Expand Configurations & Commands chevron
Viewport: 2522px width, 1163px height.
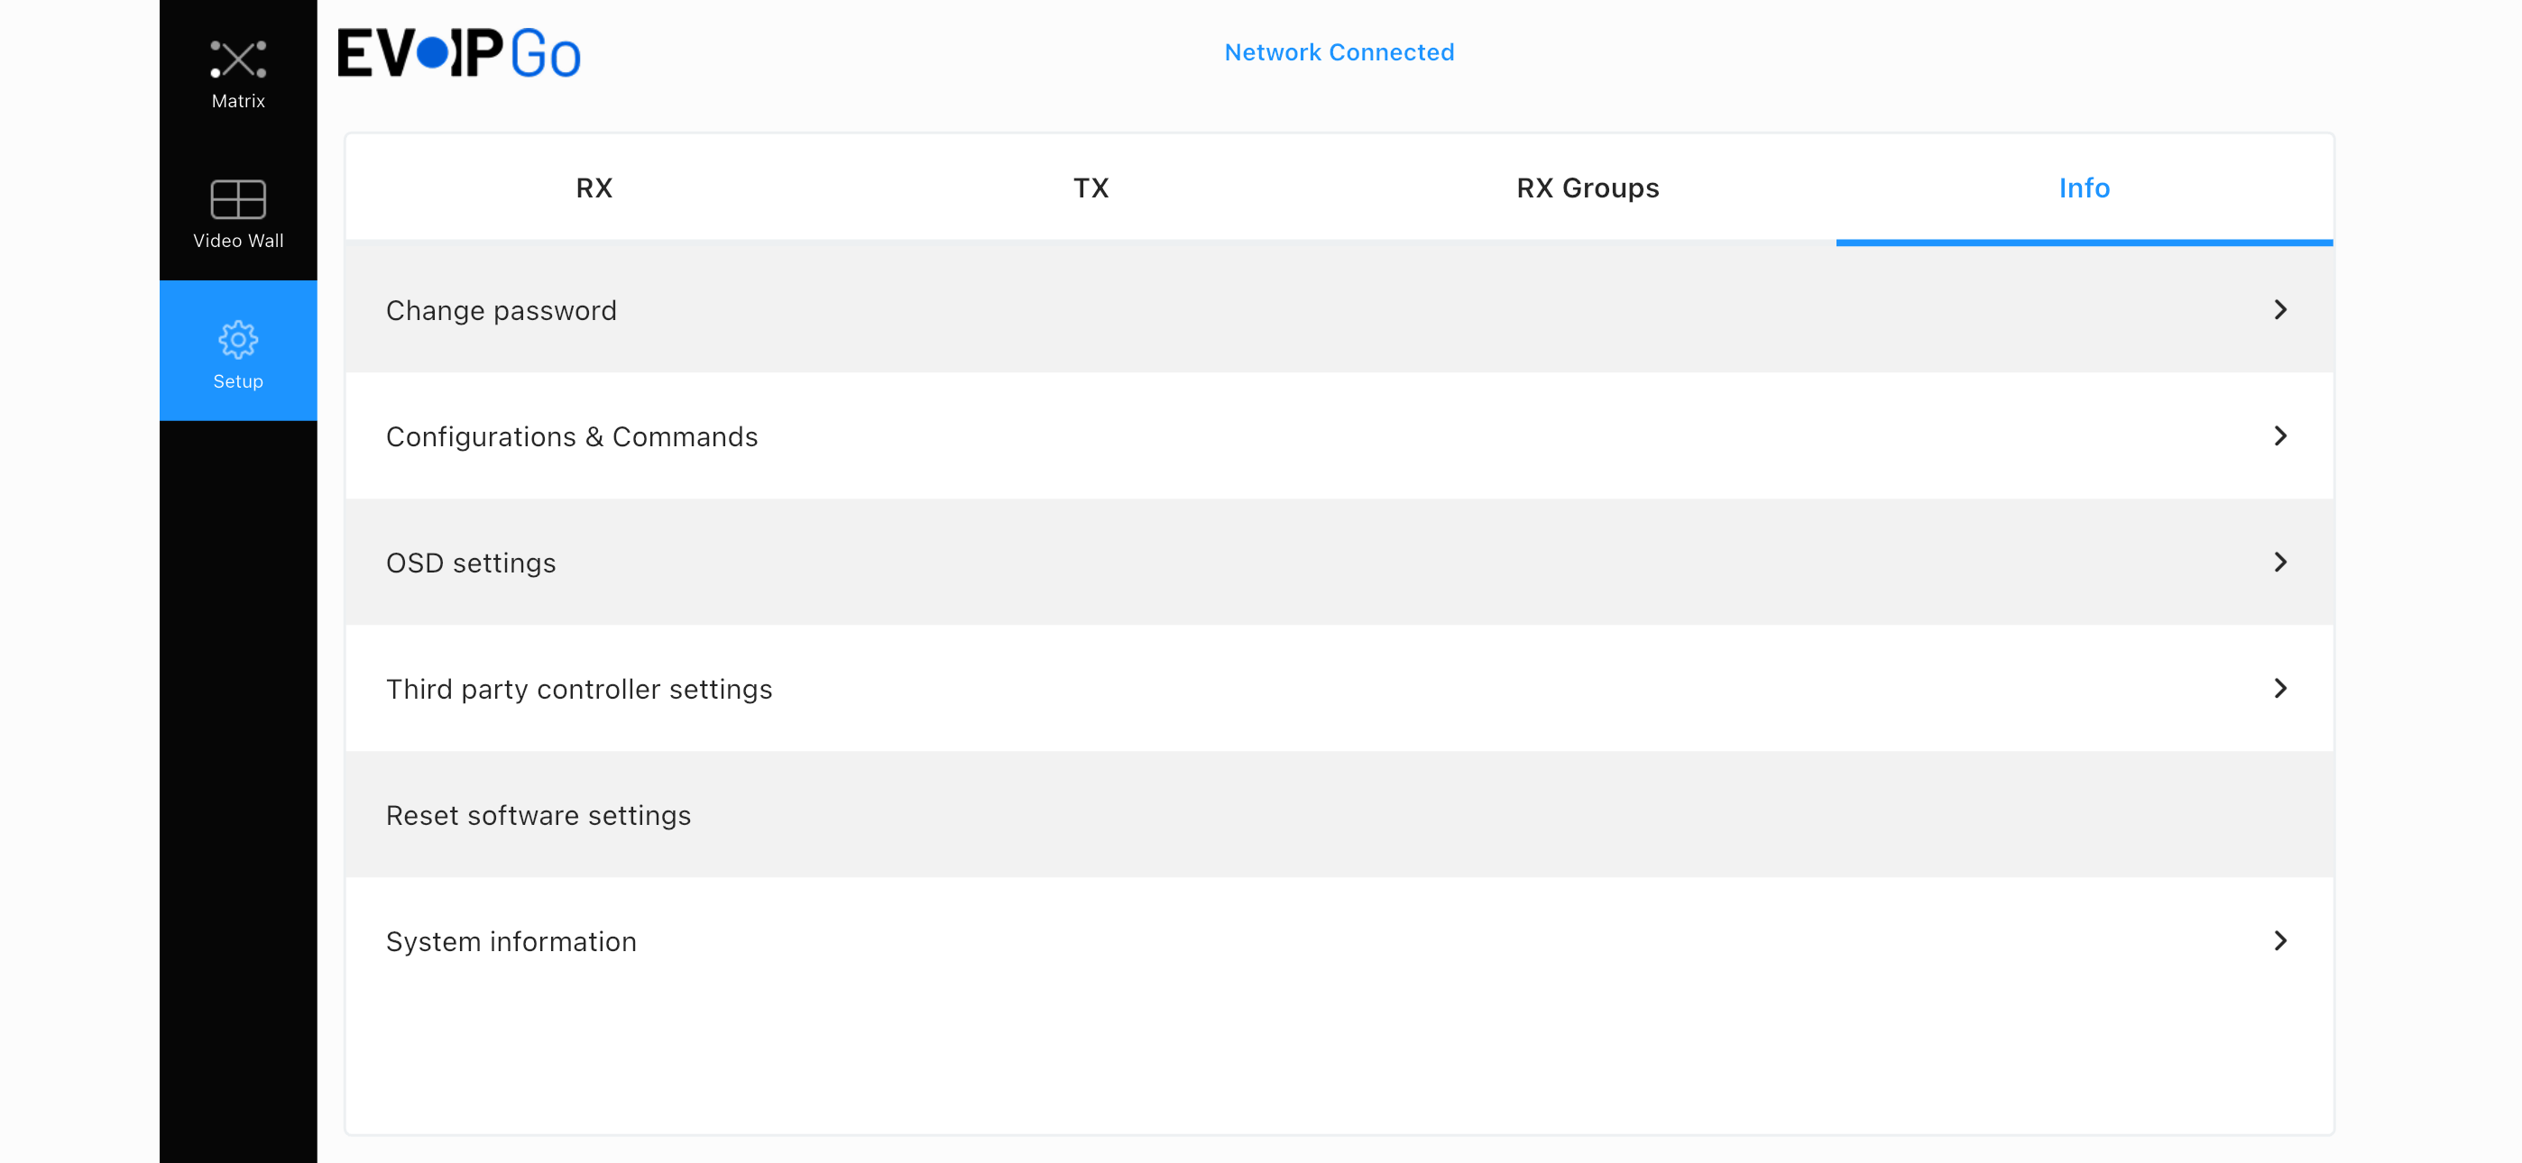tap(2280, 435)
